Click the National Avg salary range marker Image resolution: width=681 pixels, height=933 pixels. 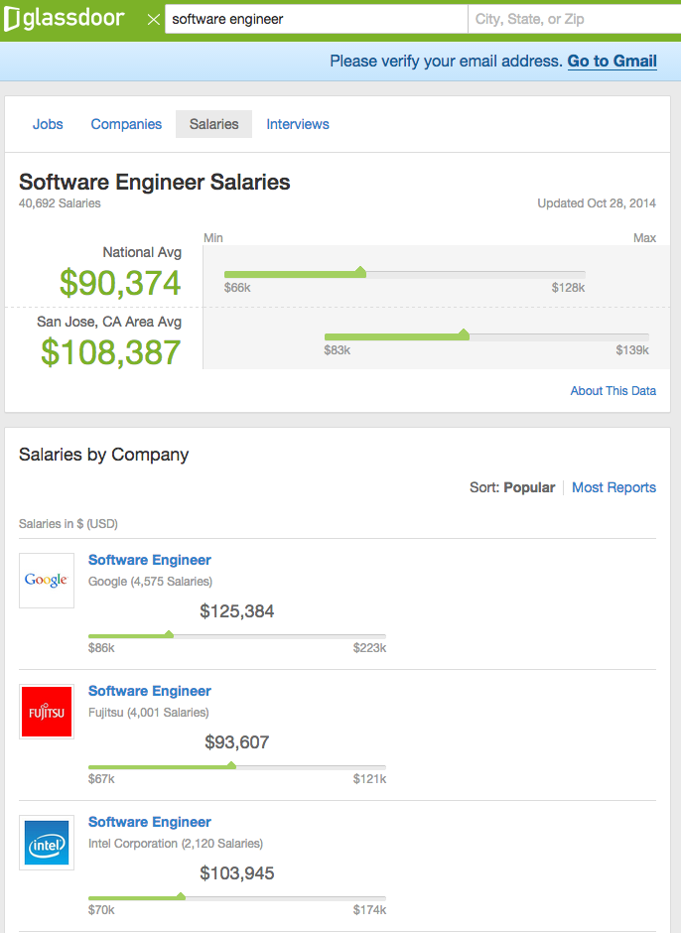click(360, 272)
